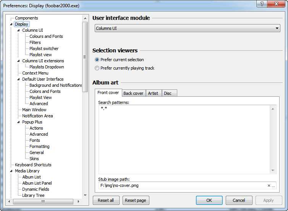Click the Apply button
The image size is (288, 211).
[x=269, y=200]
